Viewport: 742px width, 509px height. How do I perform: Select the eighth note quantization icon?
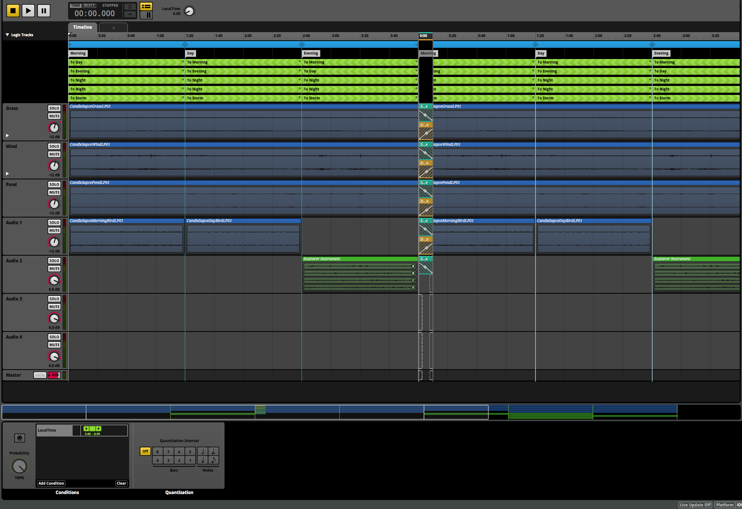[214, 460]
